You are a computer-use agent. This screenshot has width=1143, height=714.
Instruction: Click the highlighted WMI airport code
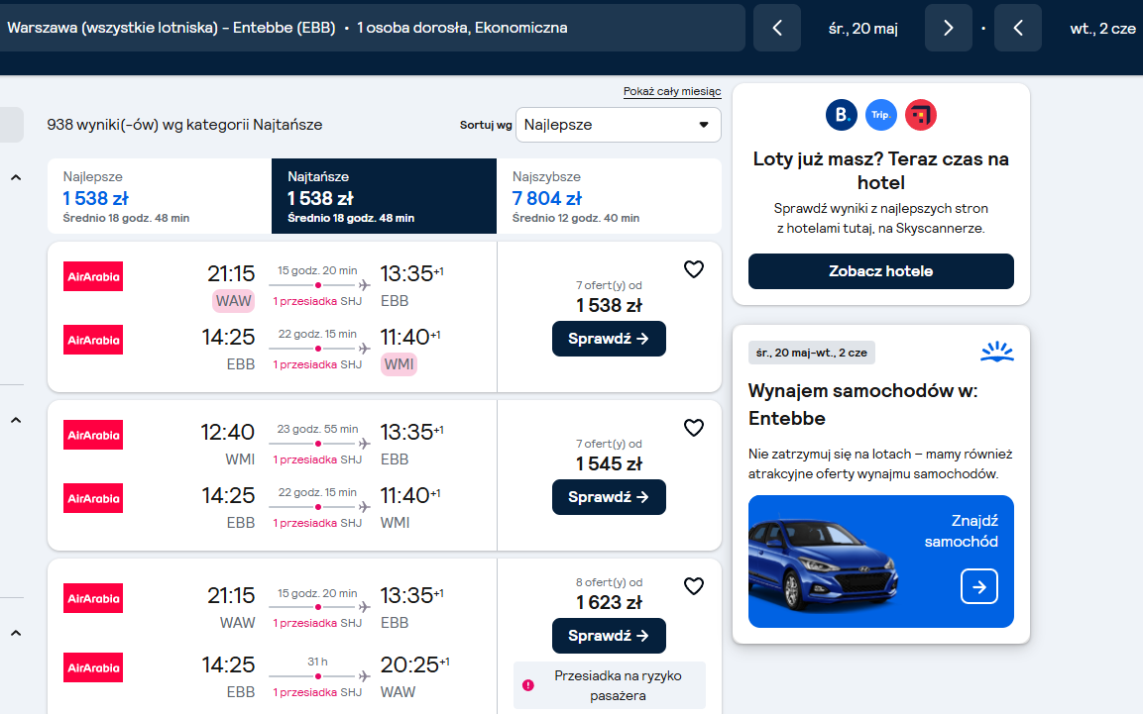[x=399, y=364]
